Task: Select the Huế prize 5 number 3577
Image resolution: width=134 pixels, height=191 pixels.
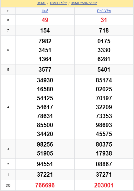Action: coord(45,70)
